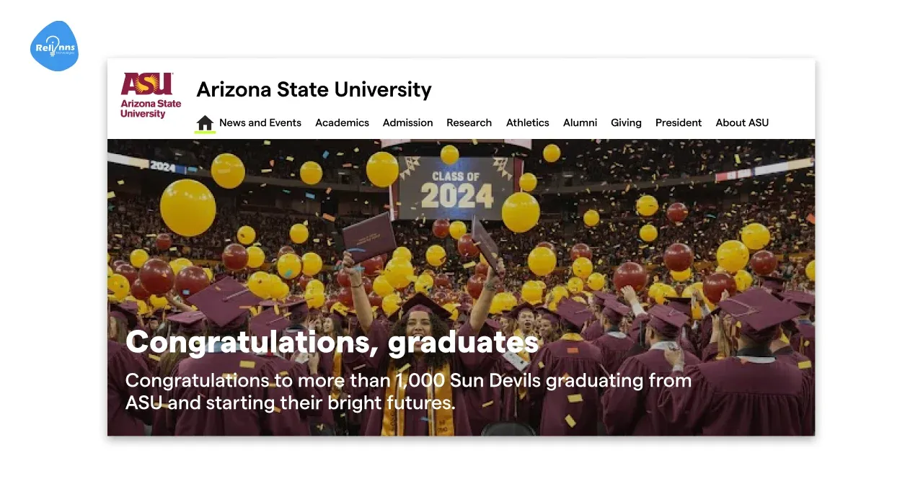Image resolution: width=923 pixels, height=494 pixels.
Task: Visit the Research section
Action: pyautogui.click(x=469, y=122)
